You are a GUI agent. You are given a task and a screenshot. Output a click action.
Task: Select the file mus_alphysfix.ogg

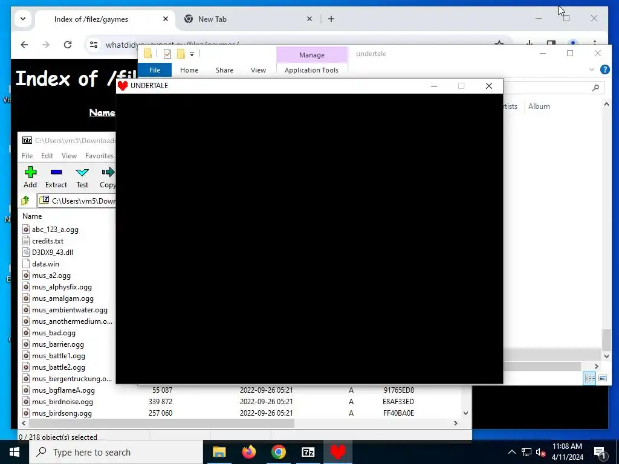[x=62, y=287]
